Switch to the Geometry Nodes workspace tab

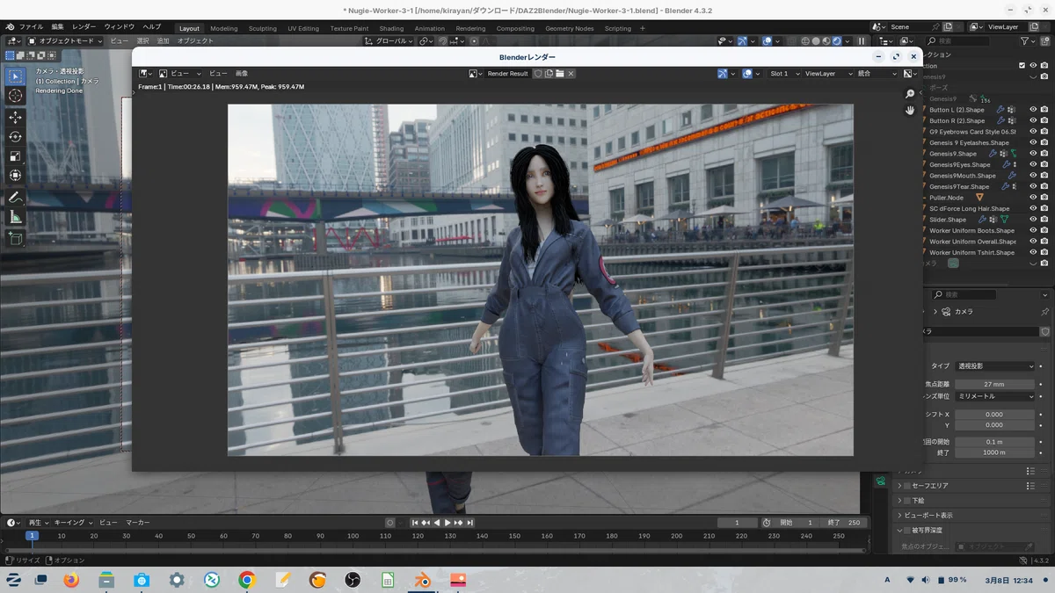[569, 28]
